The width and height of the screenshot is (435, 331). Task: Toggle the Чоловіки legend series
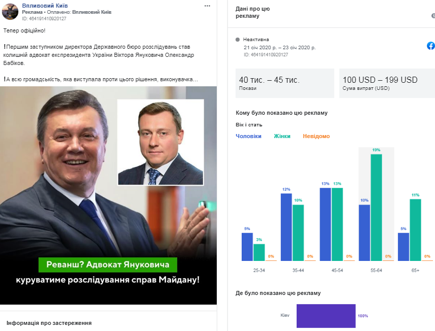coord(248,136)
